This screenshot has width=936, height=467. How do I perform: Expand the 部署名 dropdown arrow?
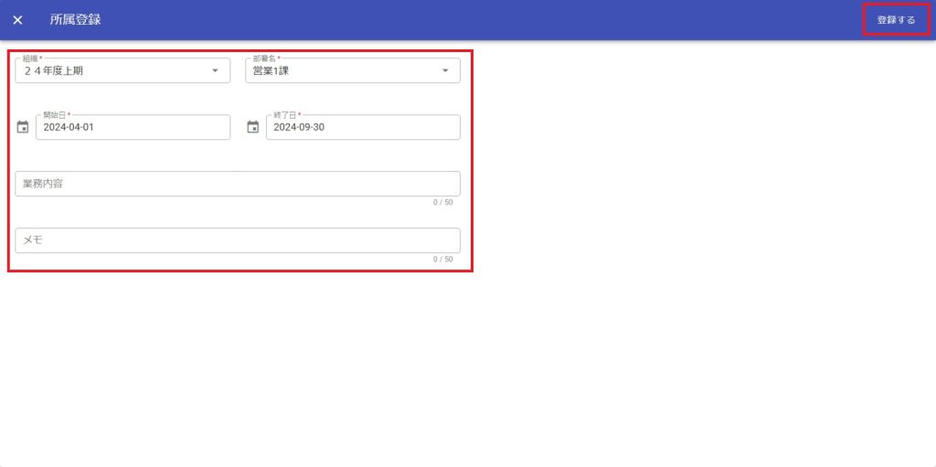pyautogui.click(x=445, y=70)
